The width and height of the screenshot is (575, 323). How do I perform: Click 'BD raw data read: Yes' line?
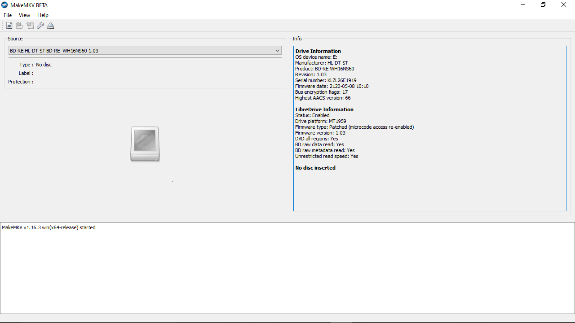pos(319,144)
